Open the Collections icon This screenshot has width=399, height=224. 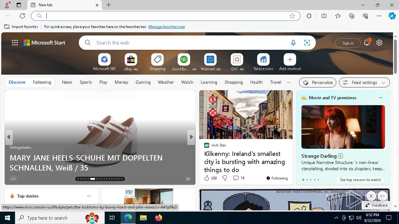(352, 16)
